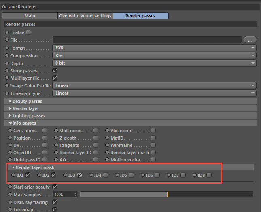This screenshot has width=261, height=212.
Task: Enable the Wireframe pass checkbox
Action: pyautogui.click(x=153, y=145)
